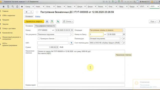Image resolution: width=160 pixels, height=90 pixels.
Task: Click the blue arrow button beside УИП
Action: coord(71,43)
